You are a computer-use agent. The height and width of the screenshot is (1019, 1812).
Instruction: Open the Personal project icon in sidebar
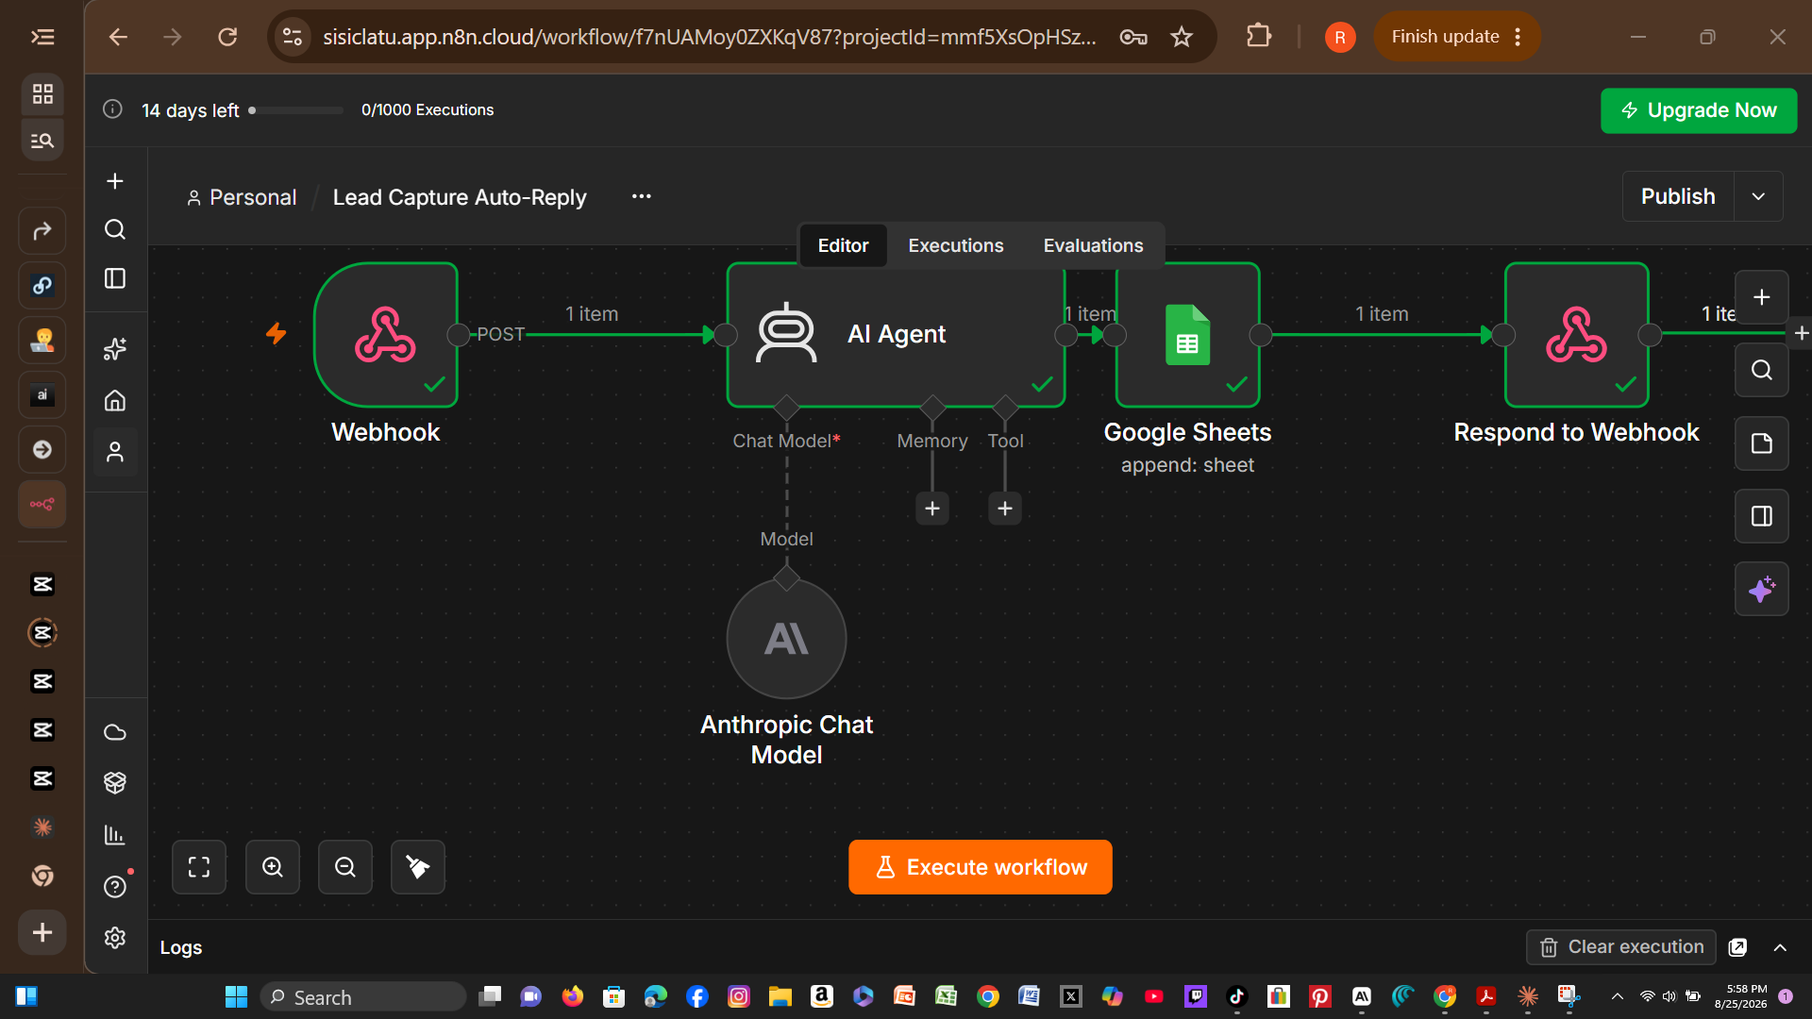pyautogui.click(x=115, y=453)
